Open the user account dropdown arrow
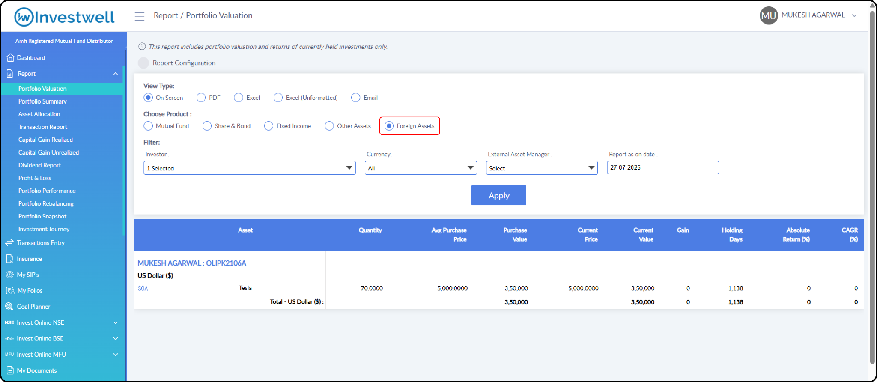Image resolution: width=877 pixels, height=382 pixels. point(854,15)
